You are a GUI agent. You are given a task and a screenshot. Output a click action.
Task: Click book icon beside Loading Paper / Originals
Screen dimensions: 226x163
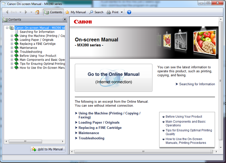17,40
